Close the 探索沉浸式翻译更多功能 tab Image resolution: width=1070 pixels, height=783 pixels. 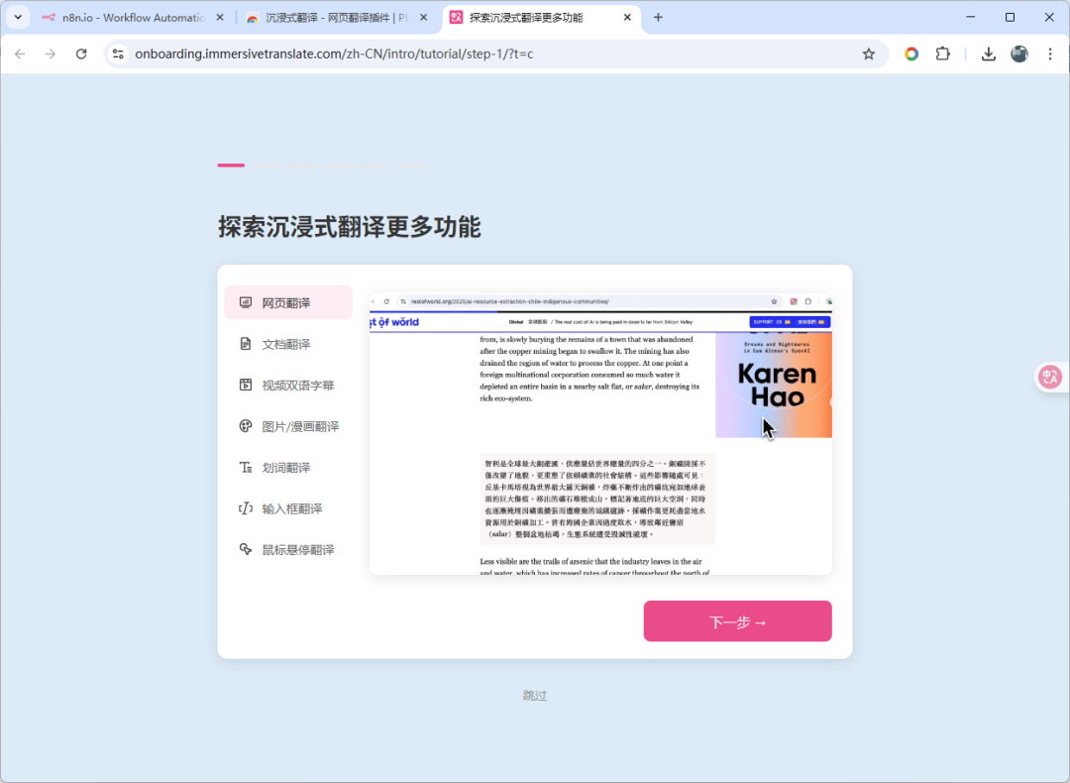(627, 18)
